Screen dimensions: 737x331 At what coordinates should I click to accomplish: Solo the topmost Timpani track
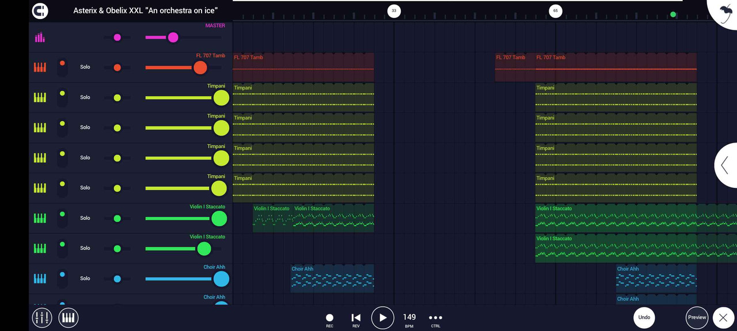(85, 97)
